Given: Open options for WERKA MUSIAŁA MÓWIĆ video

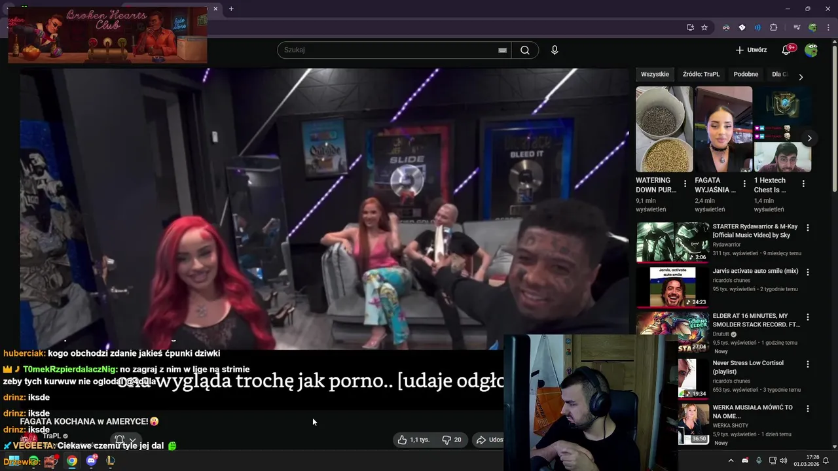Looking at the screenshot, I should 807,408.
